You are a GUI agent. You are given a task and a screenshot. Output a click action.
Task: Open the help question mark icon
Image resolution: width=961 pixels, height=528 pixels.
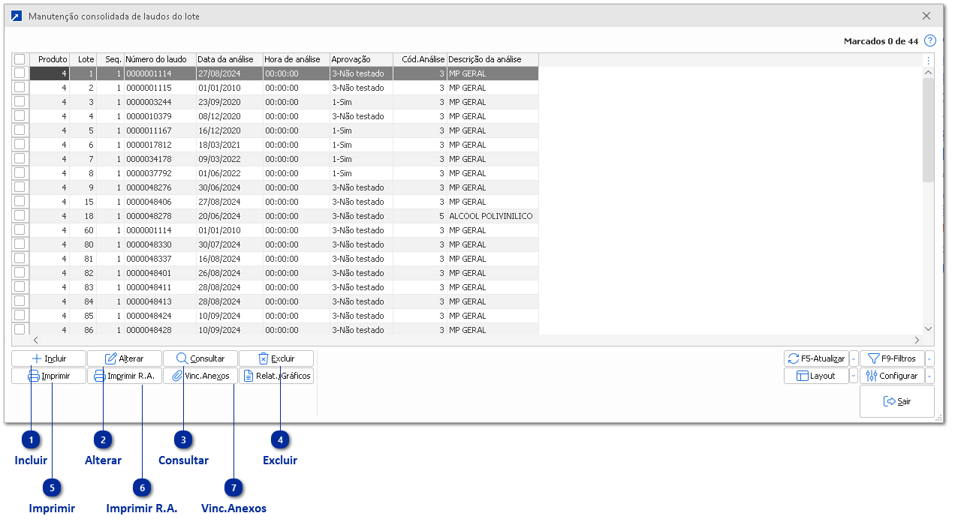pyautogui.click(x=930, y=40)
